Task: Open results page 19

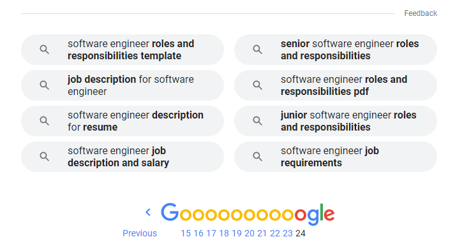Action: click(237, 233)
